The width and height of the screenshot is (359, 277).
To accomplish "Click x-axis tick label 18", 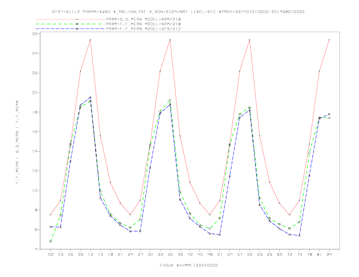I will tap(110, 254).
